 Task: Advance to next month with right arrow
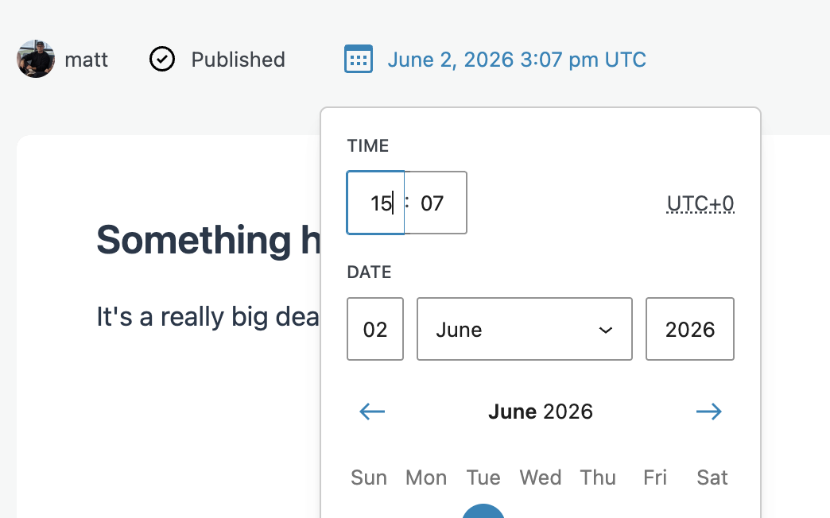709,411
